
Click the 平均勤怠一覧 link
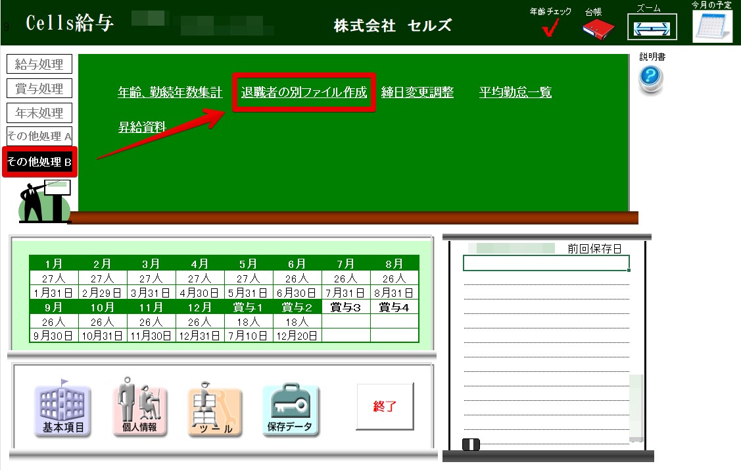click(x=515, y=92)
